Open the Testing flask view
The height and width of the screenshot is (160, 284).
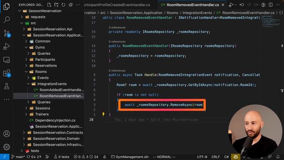pos(7,86)
